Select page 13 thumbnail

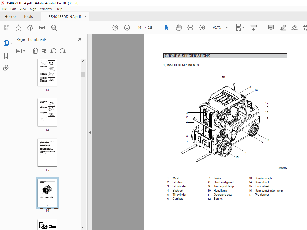click(47, 72)
